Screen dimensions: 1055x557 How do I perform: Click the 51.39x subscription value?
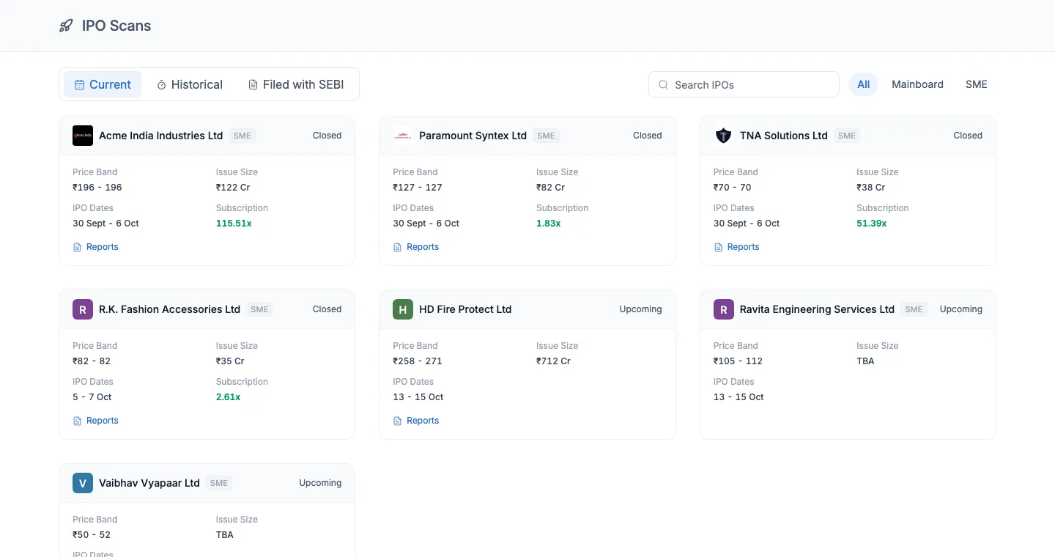(x=872, y=224)
